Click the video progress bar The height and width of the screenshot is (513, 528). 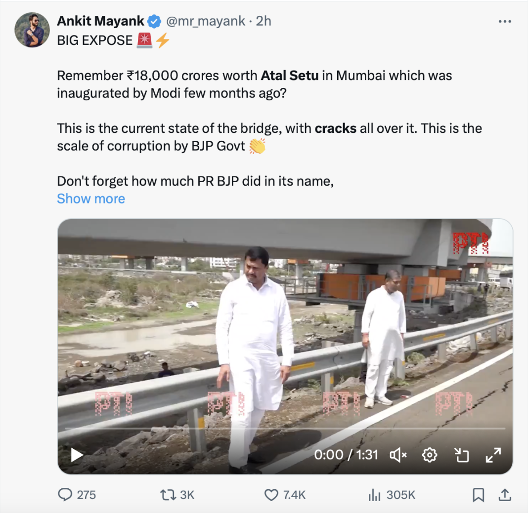pos(285,429)
